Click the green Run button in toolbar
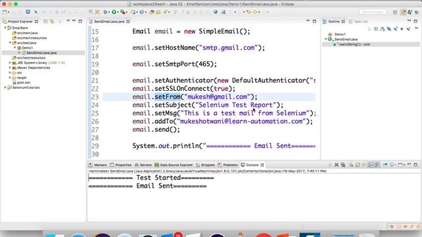422x237 pixels. pyautogui.click(x=114, y=12)
